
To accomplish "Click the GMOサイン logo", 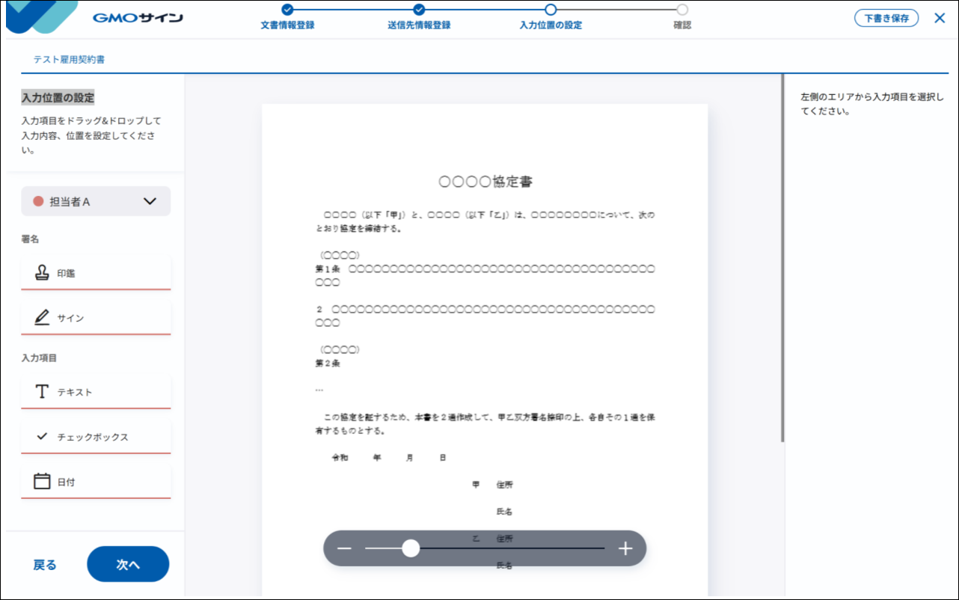I will [x=138, y=18].
